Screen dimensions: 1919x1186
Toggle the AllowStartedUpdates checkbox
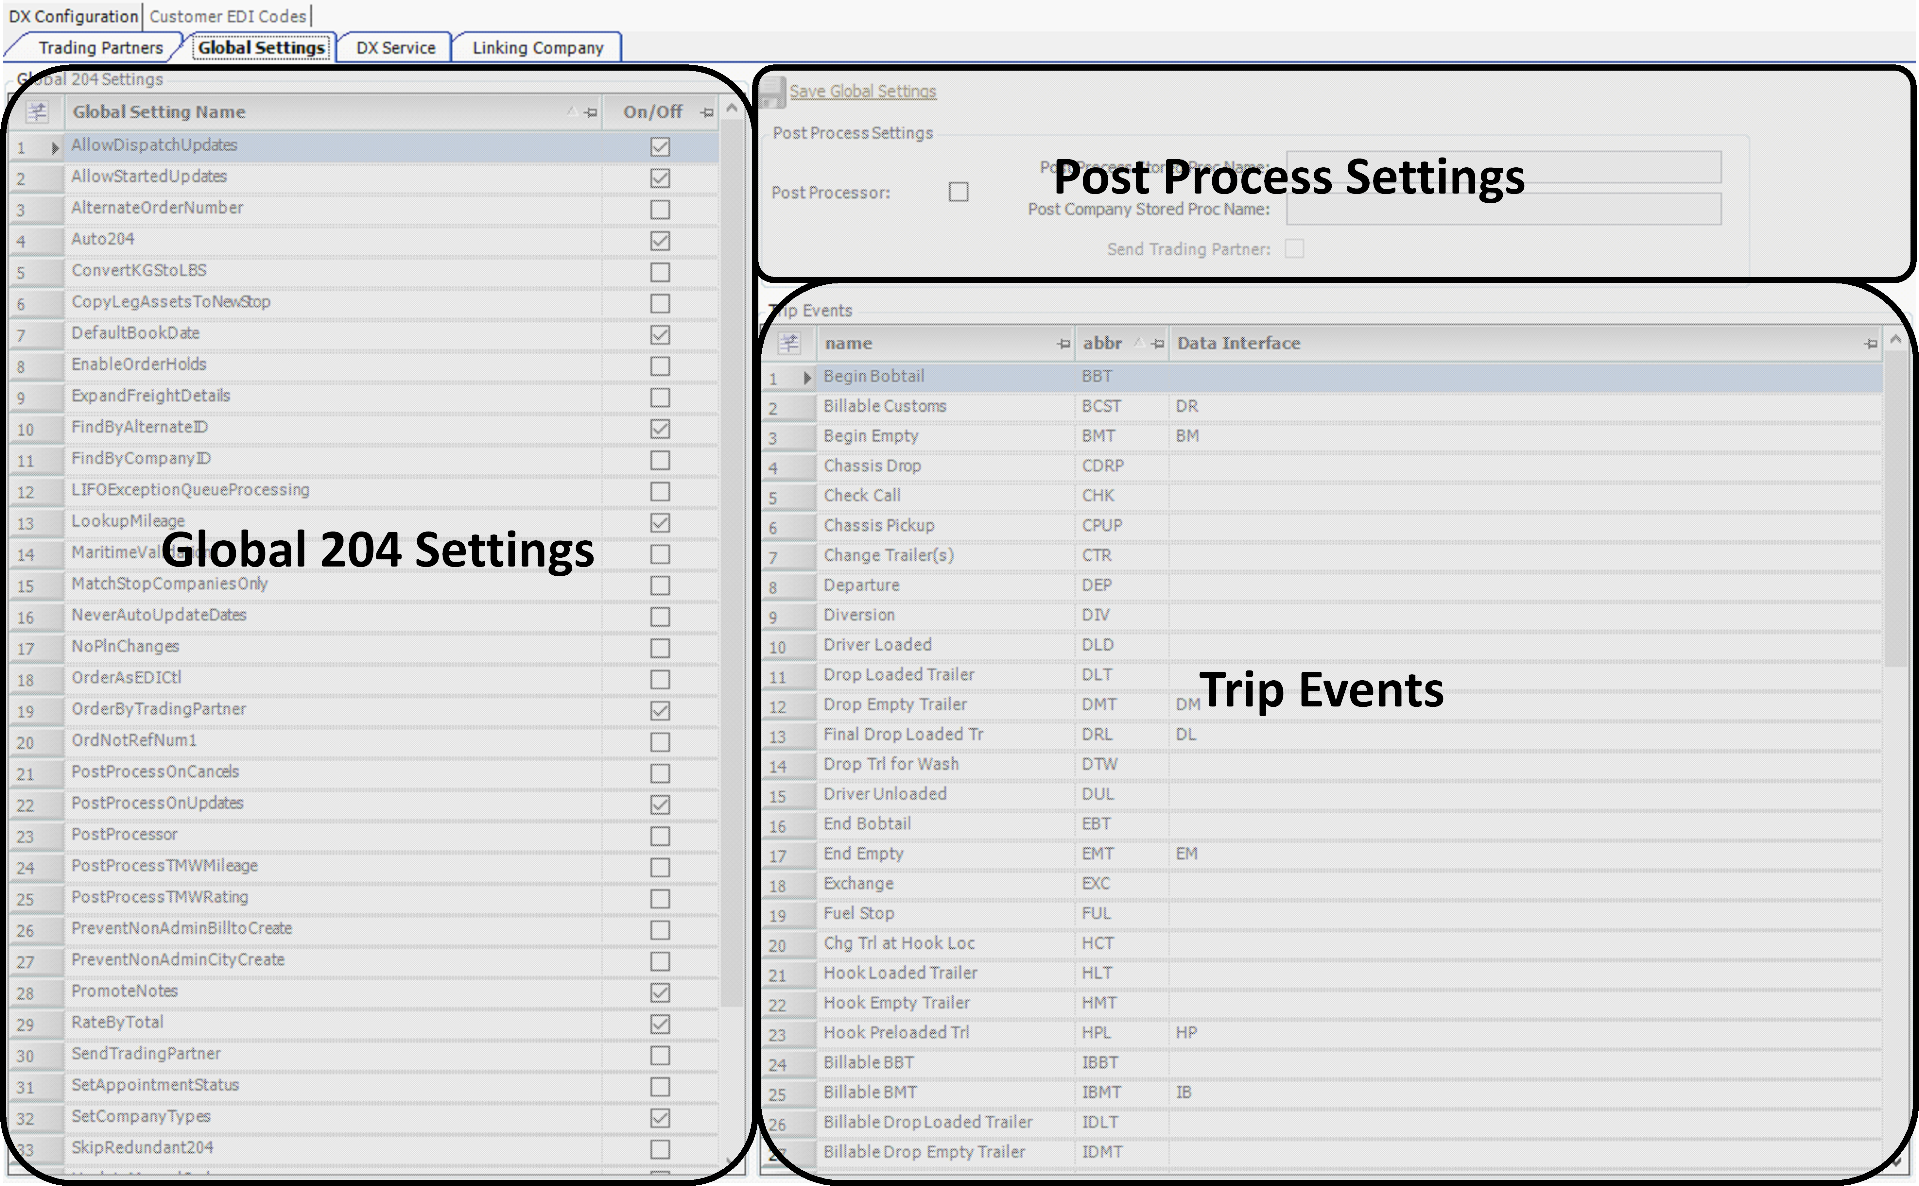(660, 178)
